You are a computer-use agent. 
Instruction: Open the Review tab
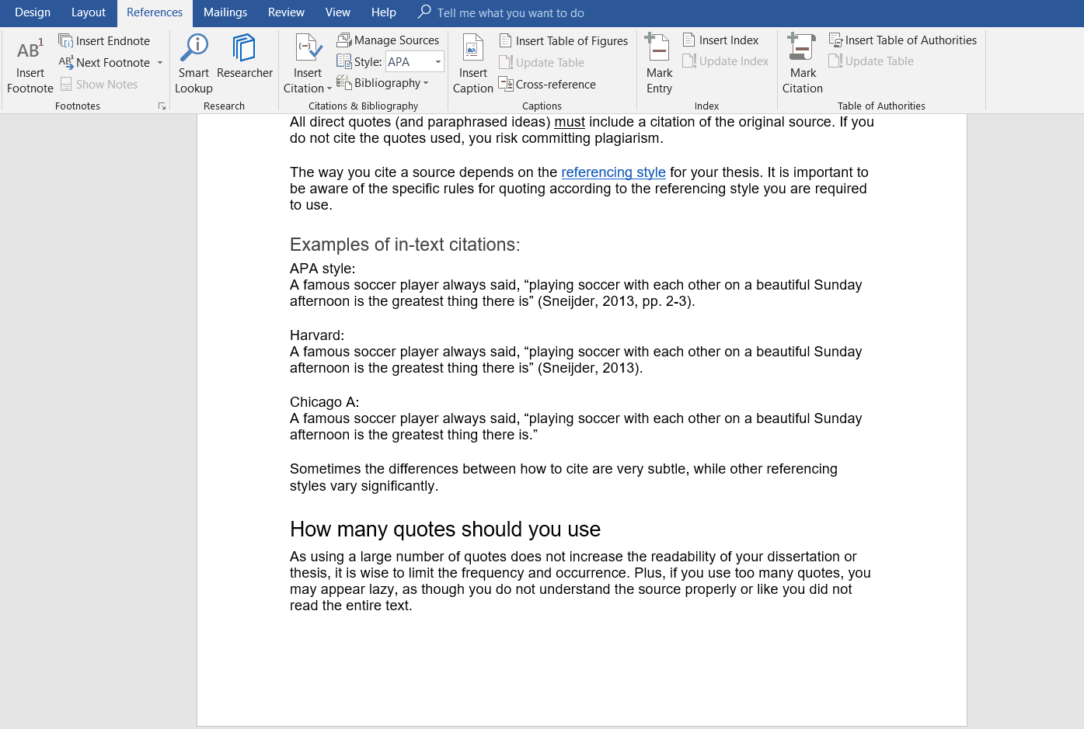pos(286,12)
